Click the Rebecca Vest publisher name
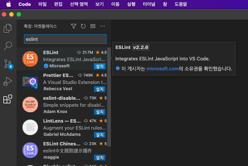 (x=58, y=89)
